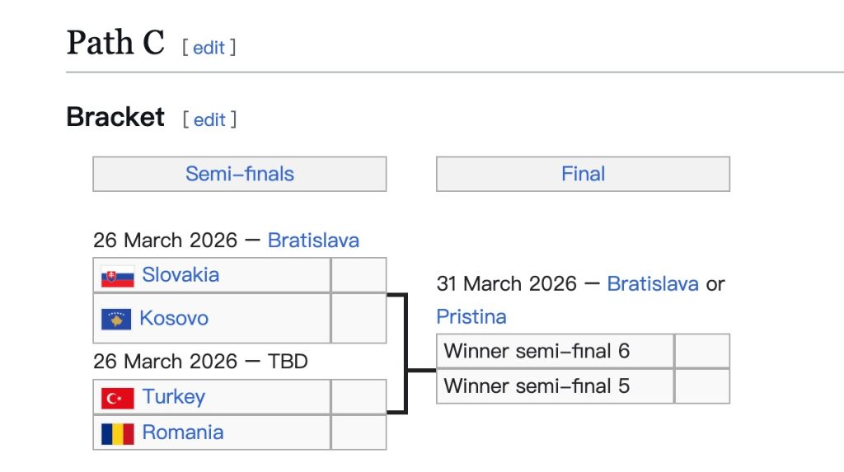
Task: Click Romania's empty score cell
Action: coord(359,432)
